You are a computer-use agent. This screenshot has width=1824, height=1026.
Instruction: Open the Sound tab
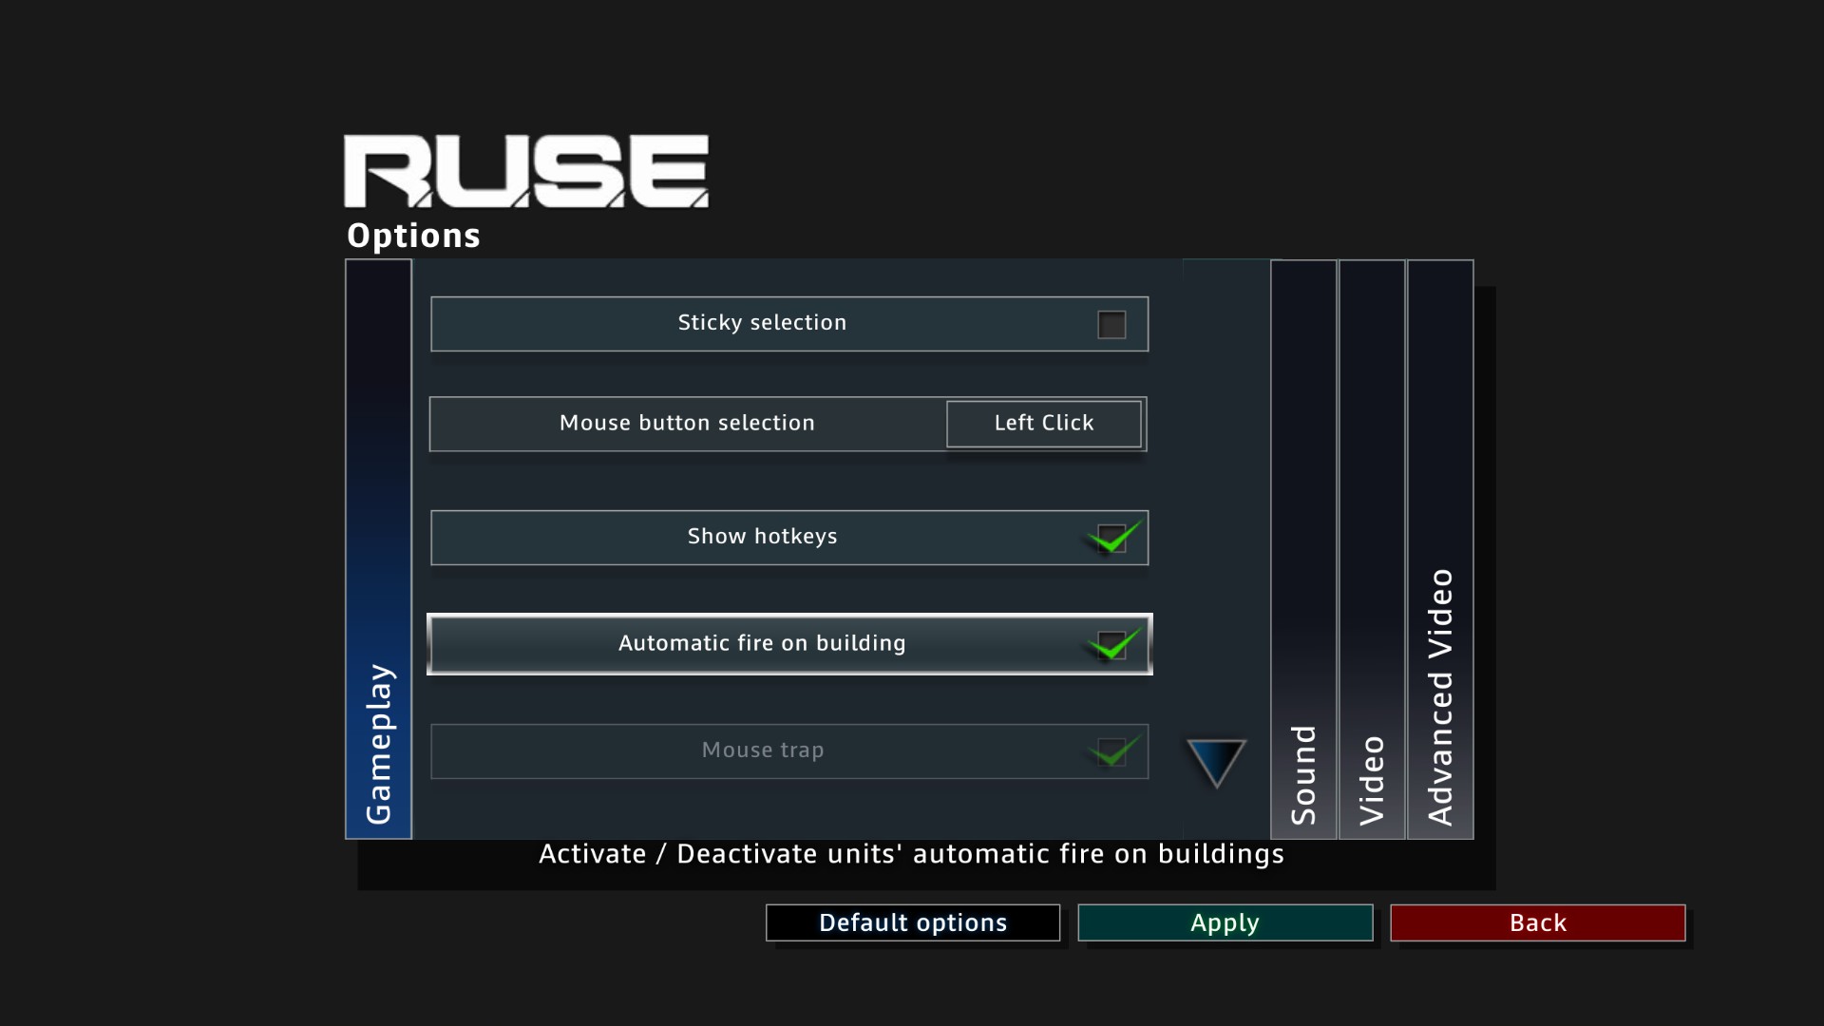[1303, 549]
